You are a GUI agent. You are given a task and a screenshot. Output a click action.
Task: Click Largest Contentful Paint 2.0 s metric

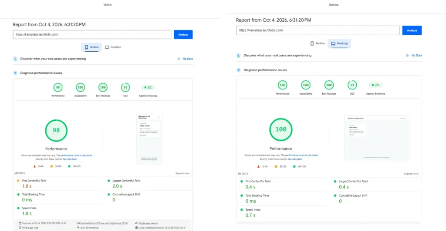(149, 184)
